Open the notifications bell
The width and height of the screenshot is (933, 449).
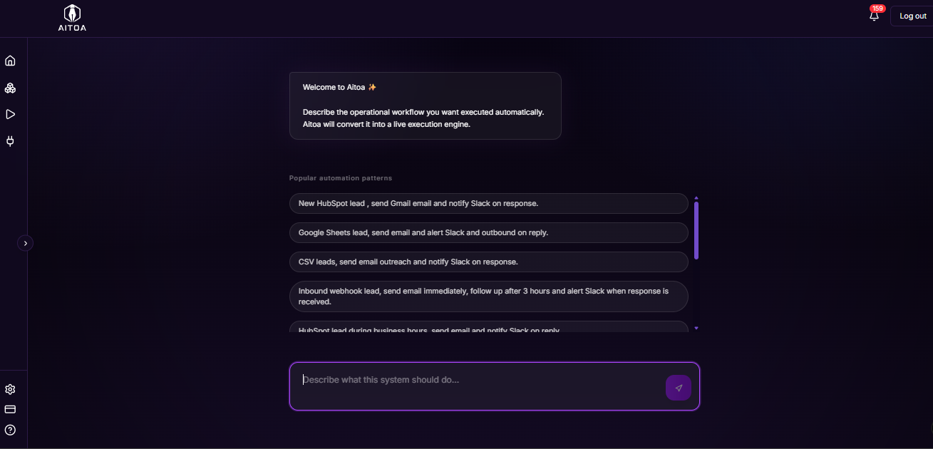(875, 16)
